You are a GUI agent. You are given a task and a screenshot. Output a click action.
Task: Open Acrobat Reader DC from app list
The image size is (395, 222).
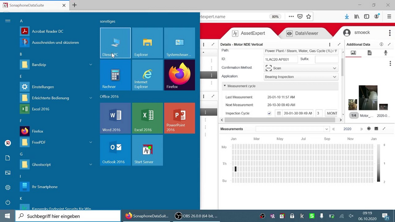coord(47,31)
